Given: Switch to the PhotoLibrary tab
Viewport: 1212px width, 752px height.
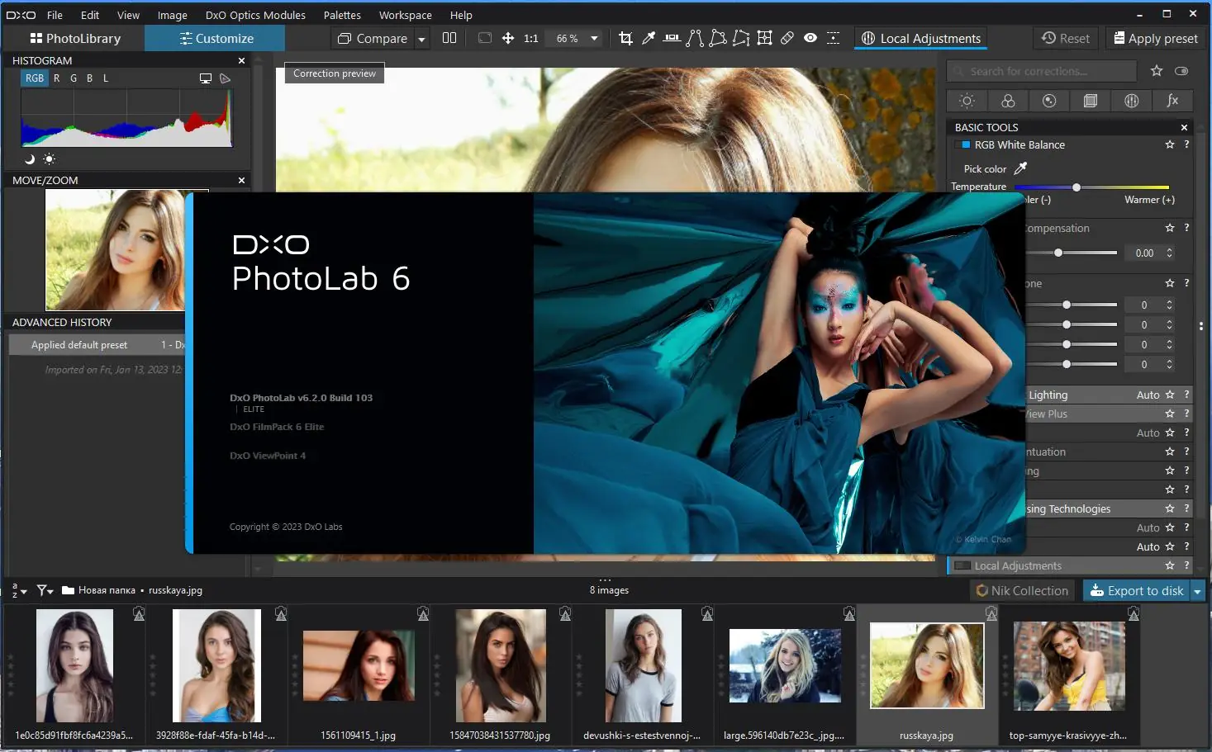Looking at the screenshot, I should [x=75, y=39].
